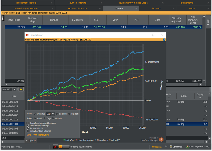Close the Tournament Stats tab

pos(101,3)
